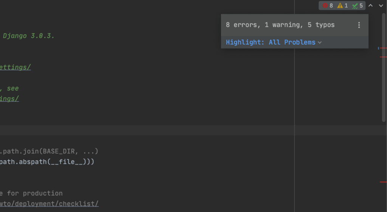Screen dimensions: 387x212
Task: Click the 'Django 3.0.3.' docstring text
Action: click(x=28, y=36)
